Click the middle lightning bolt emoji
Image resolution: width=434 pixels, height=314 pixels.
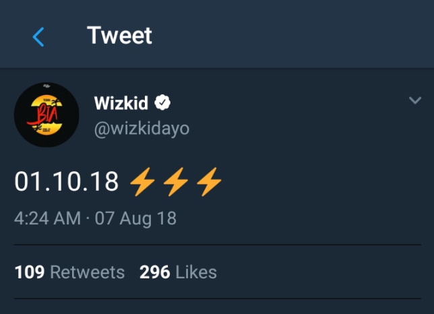click(x=176, y=181)
